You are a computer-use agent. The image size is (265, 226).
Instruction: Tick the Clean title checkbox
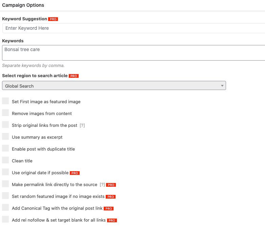coord(5,160)
